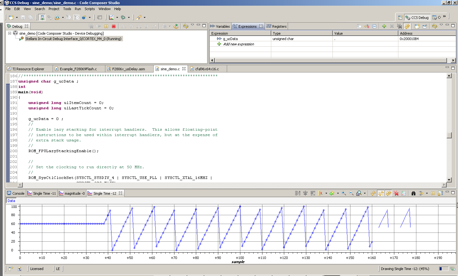The width and height of the screenshot is (458, 276).
Task: Toggle continuous refresh in Expressions view
Action: [x=407, y=26]
